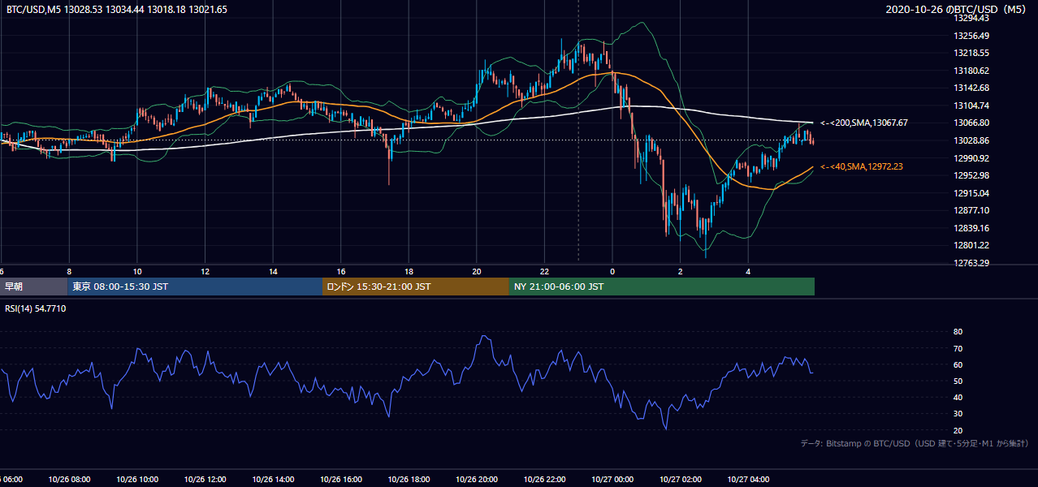Click the 早朝 session bar
1038x487 pixels.
pyautogui.click(x=33, y=287)
